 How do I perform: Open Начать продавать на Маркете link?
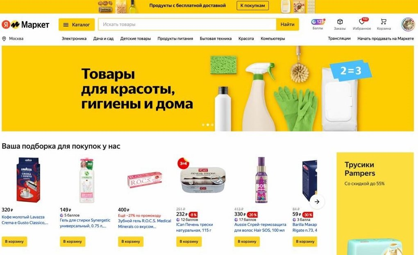click(386, 38)
